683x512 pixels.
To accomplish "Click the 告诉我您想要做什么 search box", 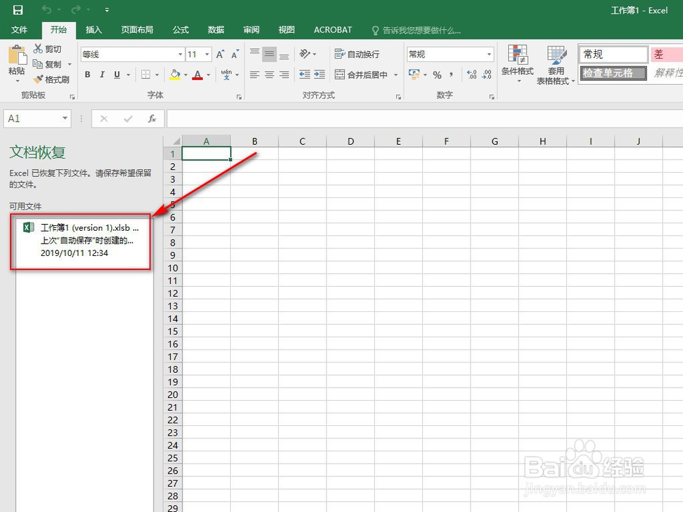I will [417, 31].
